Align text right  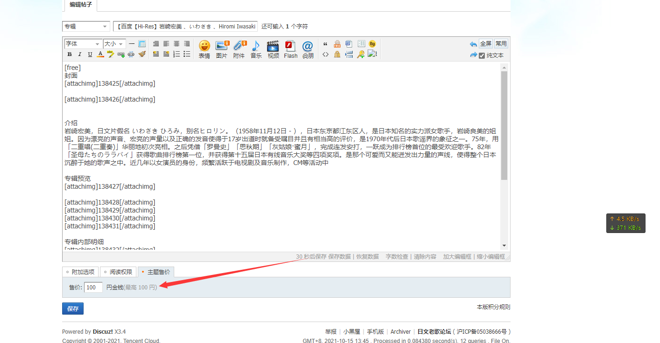point(187,44)
